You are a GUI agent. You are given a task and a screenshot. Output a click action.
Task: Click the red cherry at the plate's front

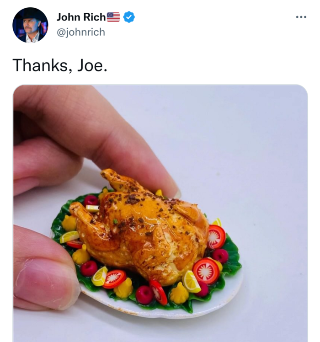144,295
